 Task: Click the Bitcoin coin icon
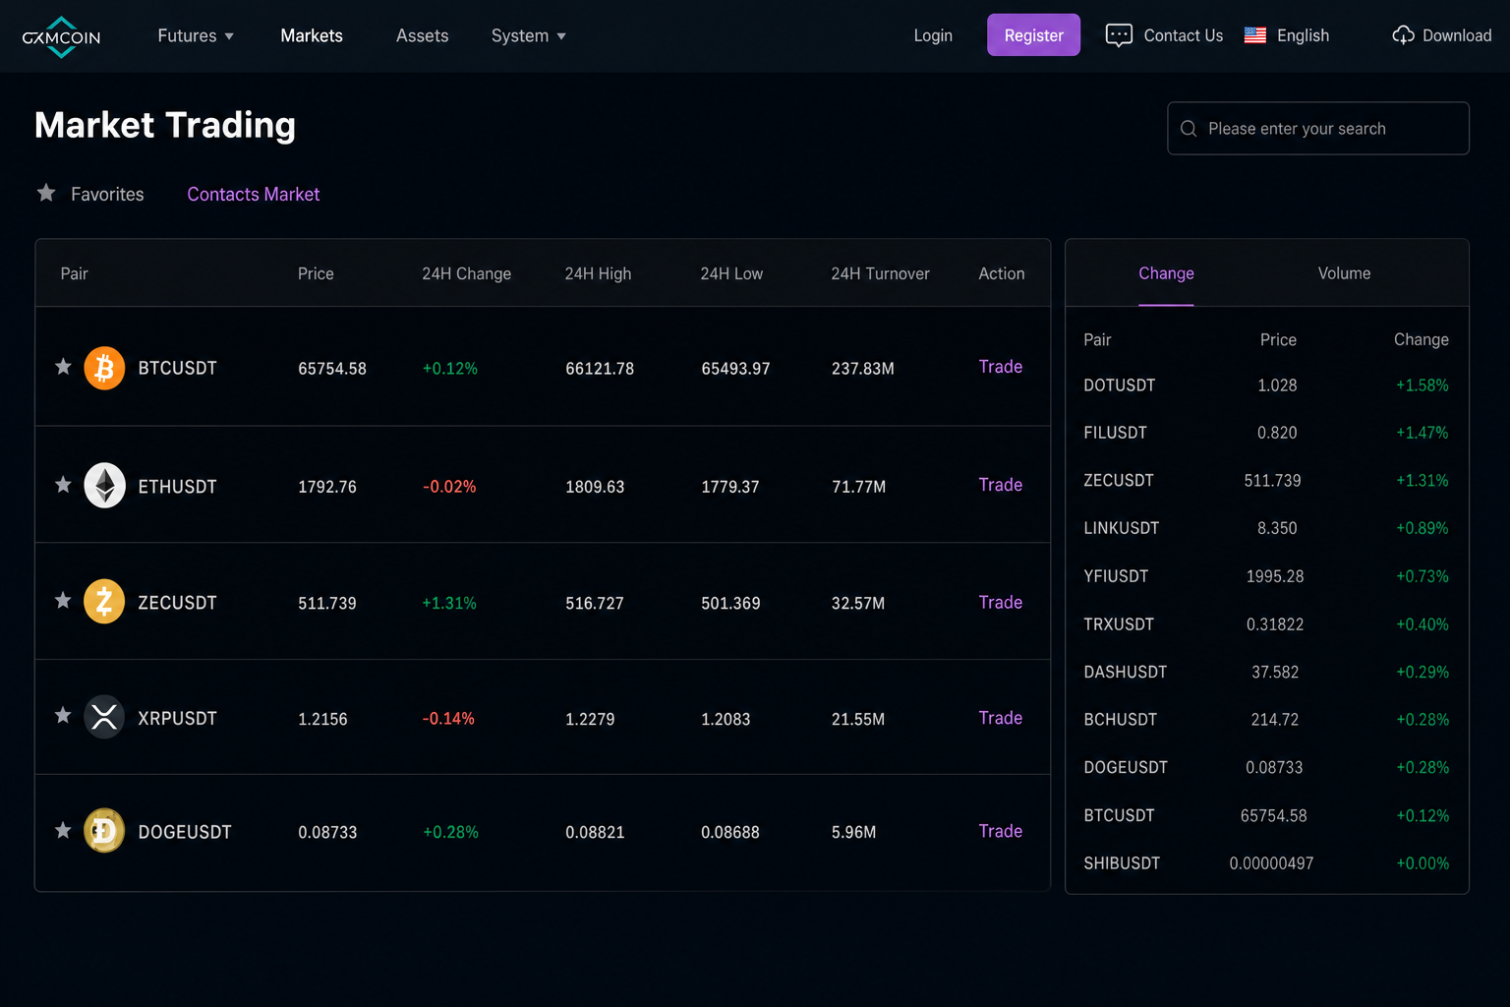pyautogui.click(x=104, y=369)
